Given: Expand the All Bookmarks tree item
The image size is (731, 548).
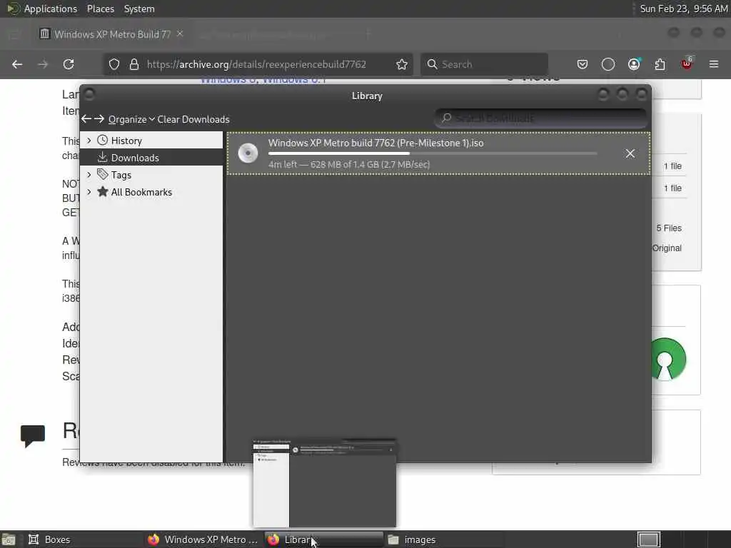Looking at the screenshot, I should point(89,192).
